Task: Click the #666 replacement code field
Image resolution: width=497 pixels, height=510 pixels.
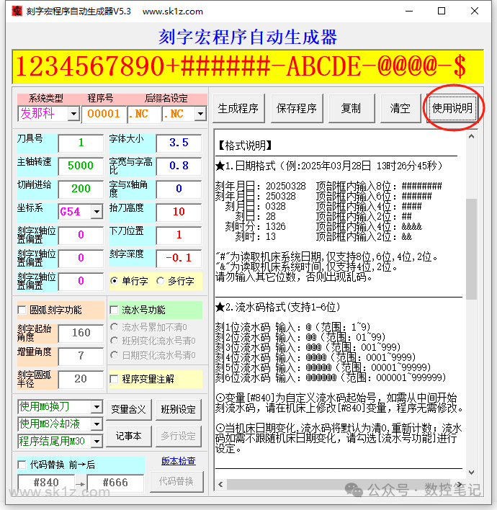Action: (x=115, y=483)
